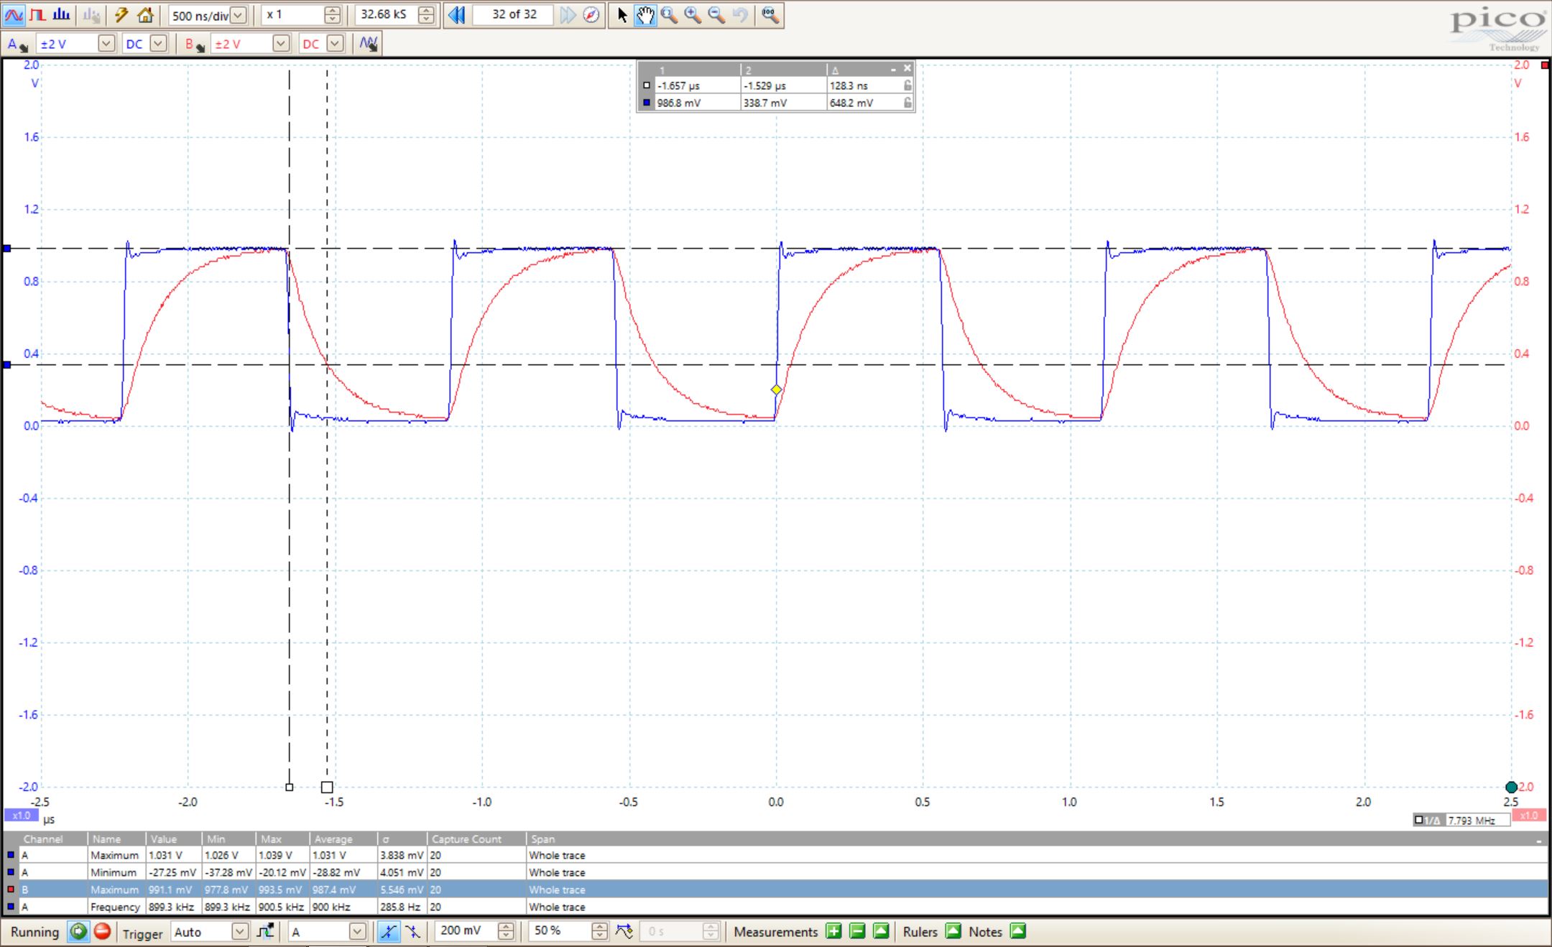Open Channel B options button
This screenshot has width=1552, height=947.
pyautogui.click(x=193, y=44)
